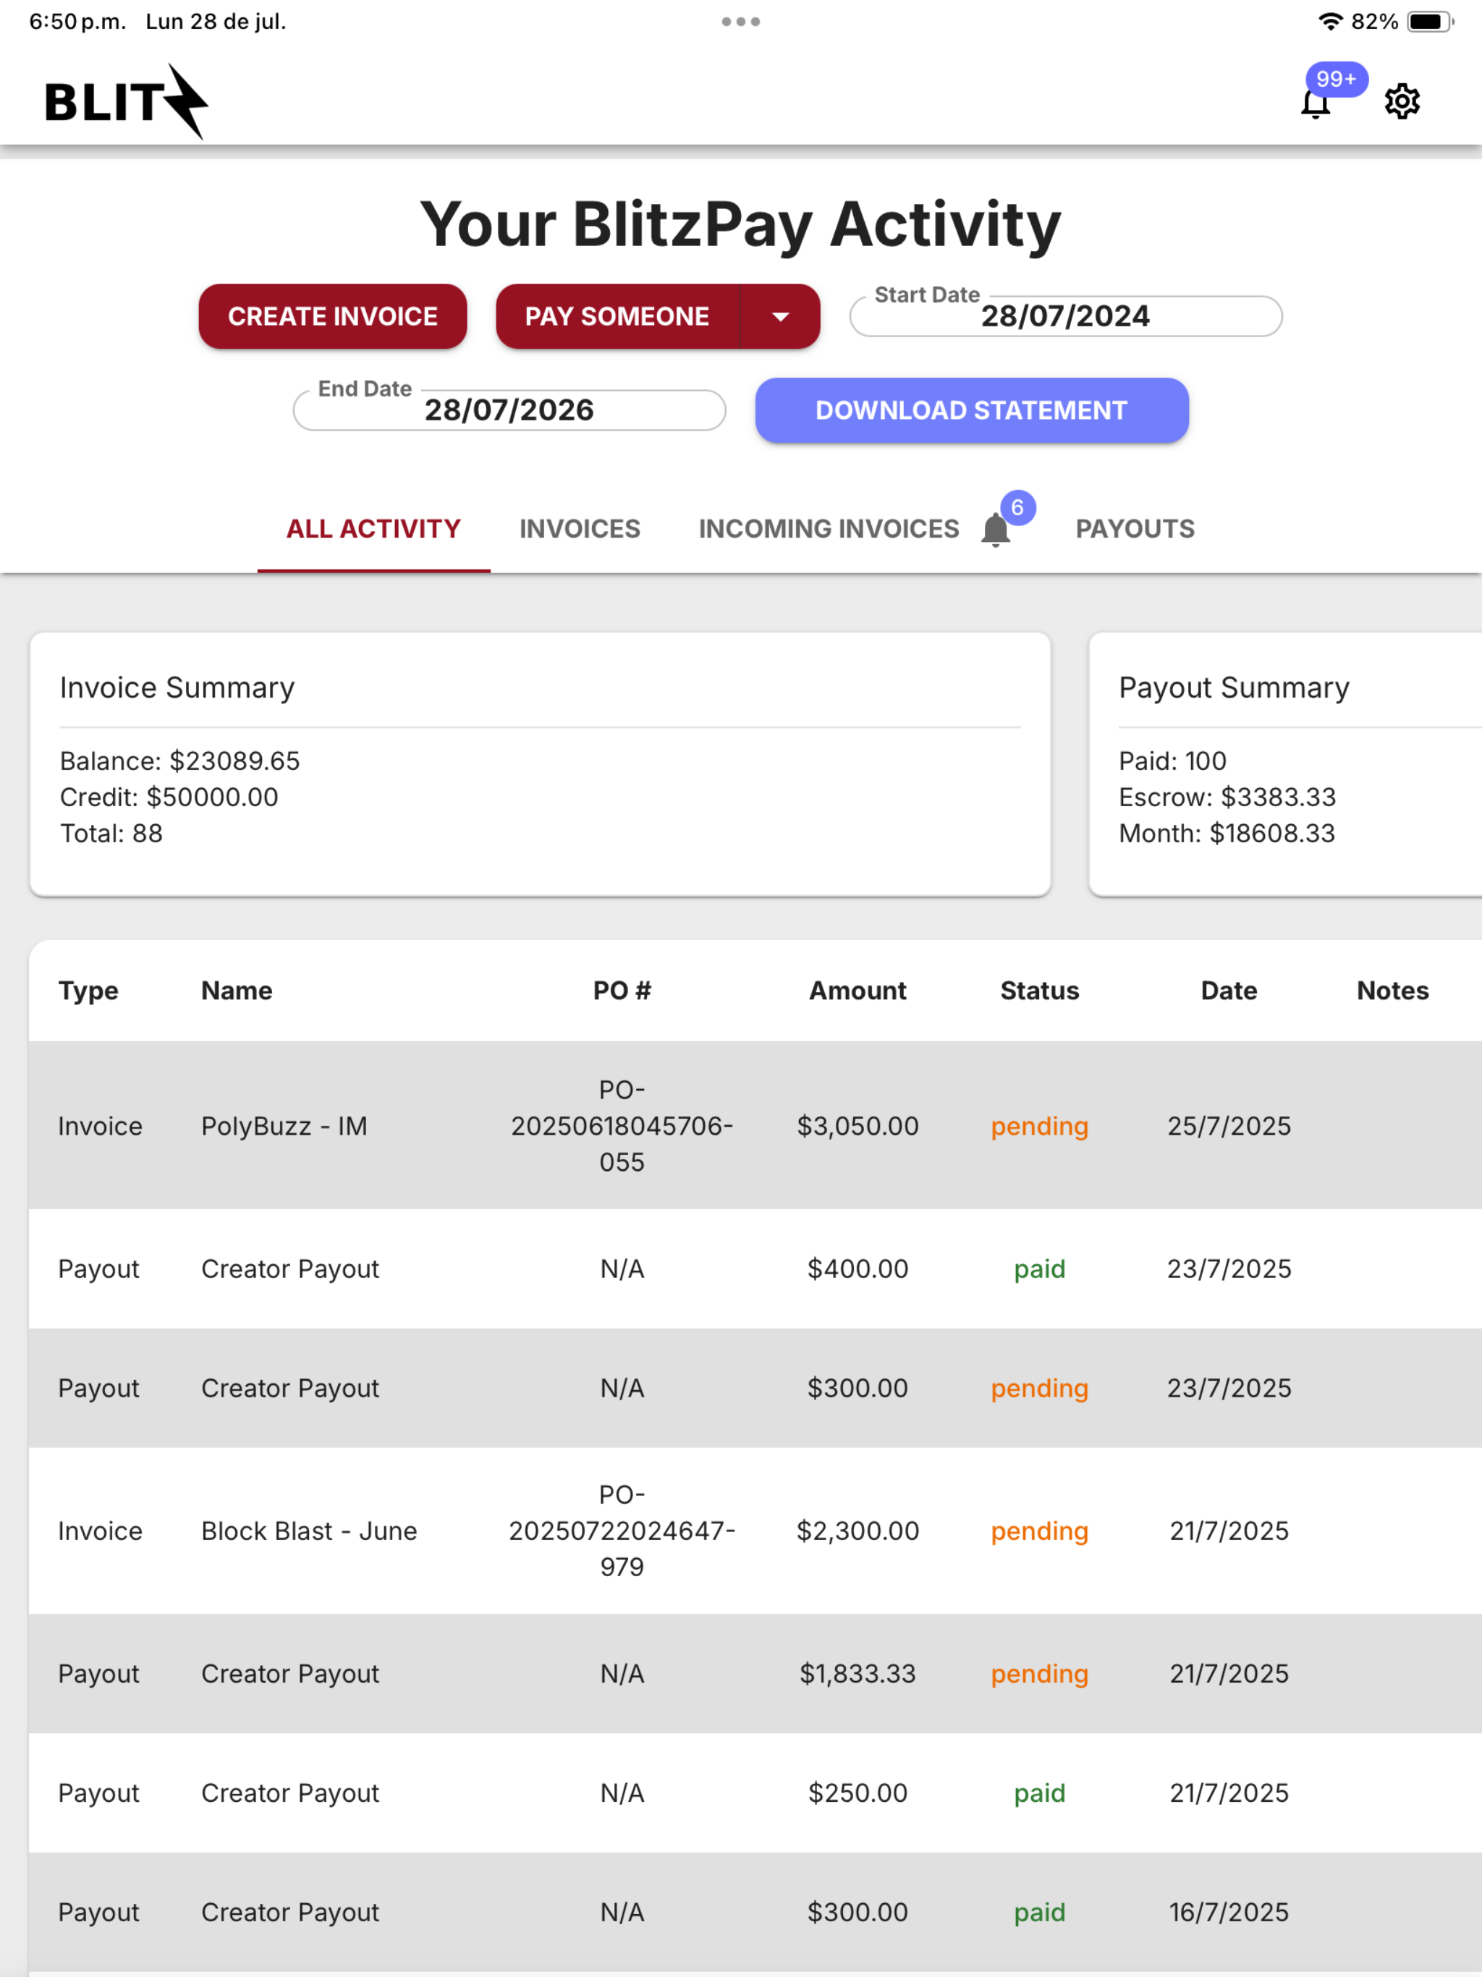Click the Pay Someone button
This screenshot has width=1482, height=1977.
[x=618, y=316]
